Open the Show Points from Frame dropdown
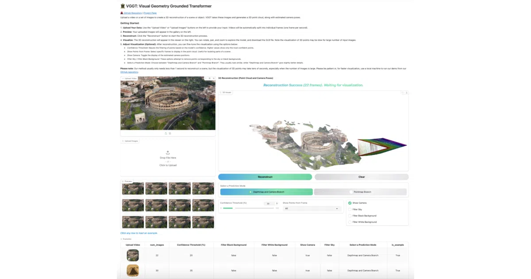Viewport: 531px width, 279px height. pos(312,208)
